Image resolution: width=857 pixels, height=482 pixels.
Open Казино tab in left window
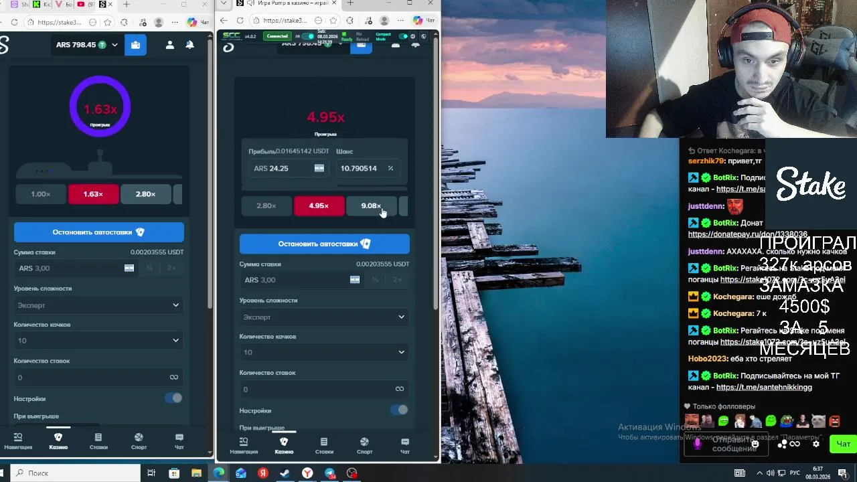click(x=58, y=441)
